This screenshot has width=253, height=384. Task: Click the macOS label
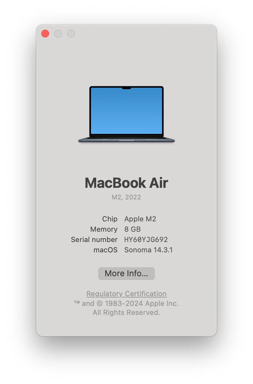click(x=105, y=250)
